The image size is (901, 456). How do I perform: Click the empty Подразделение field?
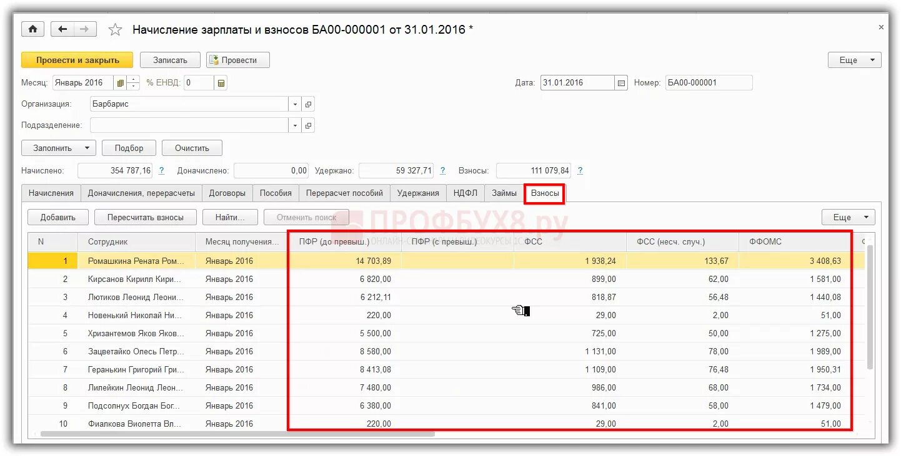[x=189, y=125]
